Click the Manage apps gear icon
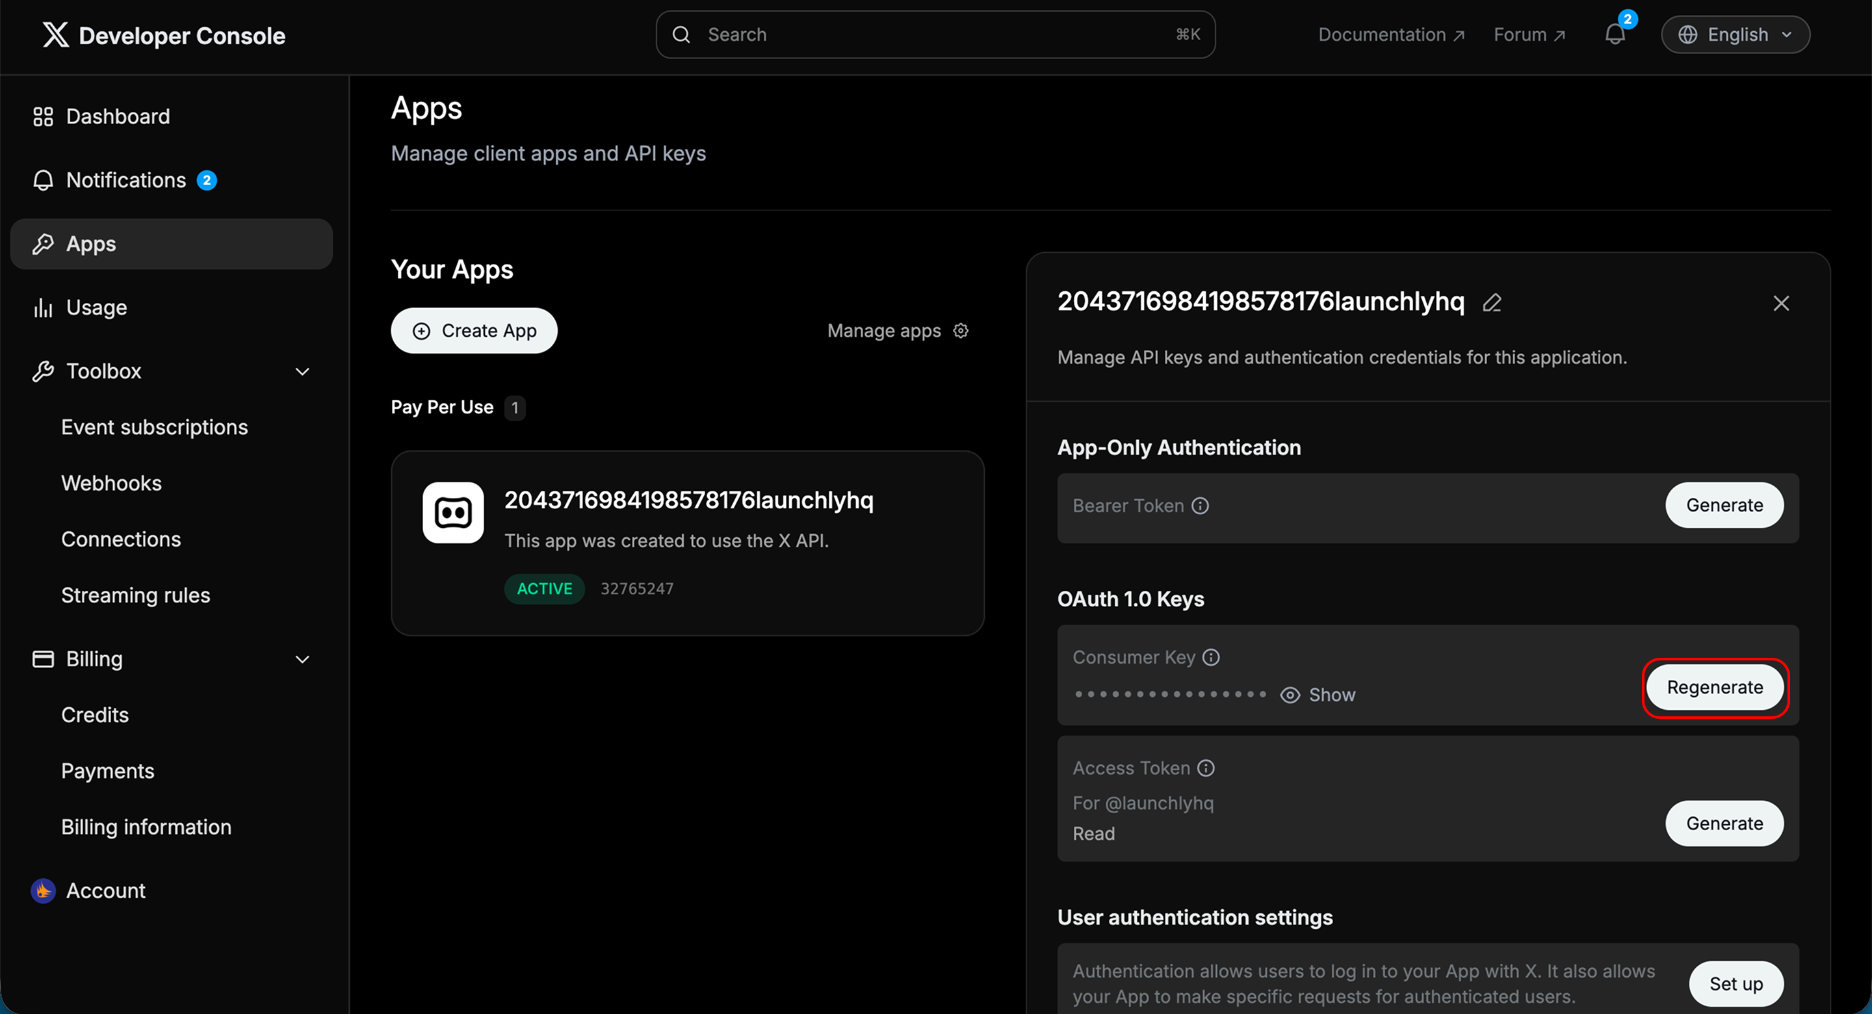Viewport: 1872px width, 1014px height. [961, 331]
